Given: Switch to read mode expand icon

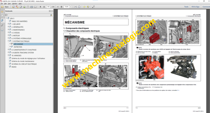Looking at the screenshot, I should pyautogui.click(x=93, y=7).
